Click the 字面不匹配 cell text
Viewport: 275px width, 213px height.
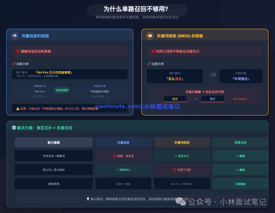184,170
